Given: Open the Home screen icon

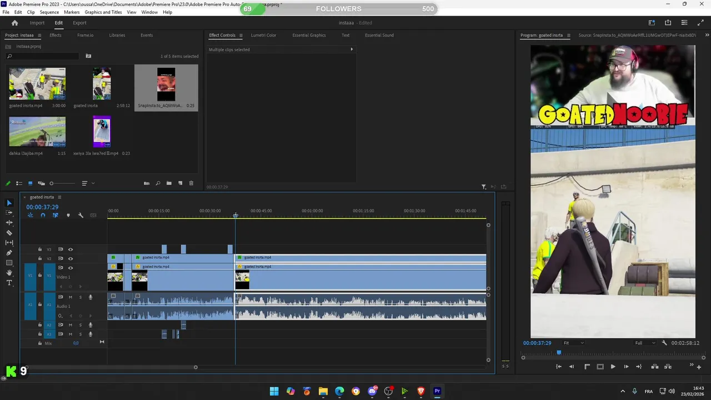Looking at the screenshot, I should [x=15, y=23].
